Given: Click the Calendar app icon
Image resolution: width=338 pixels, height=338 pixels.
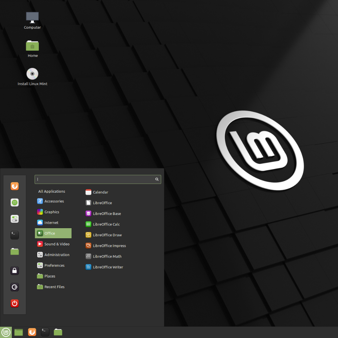Looking at the screenshot, I should pyautogui.click(x=88, y=192).
